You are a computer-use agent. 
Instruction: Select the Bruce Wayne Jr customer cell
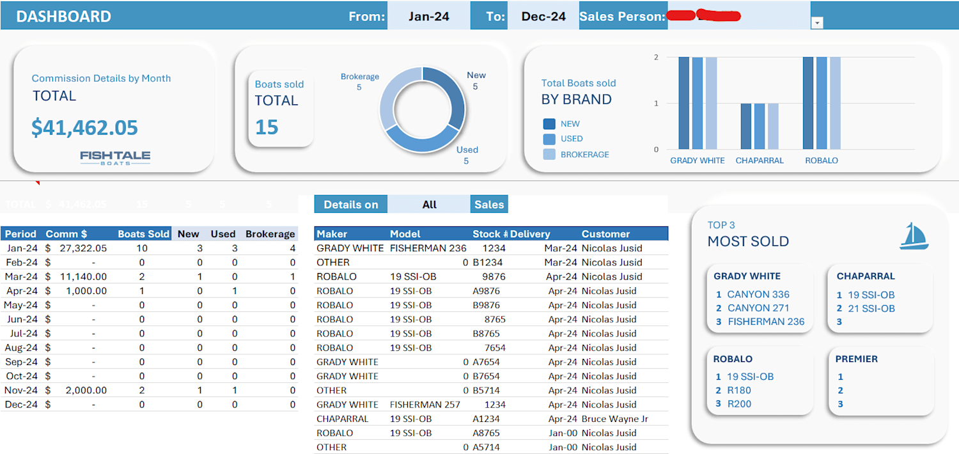[614, 419]
